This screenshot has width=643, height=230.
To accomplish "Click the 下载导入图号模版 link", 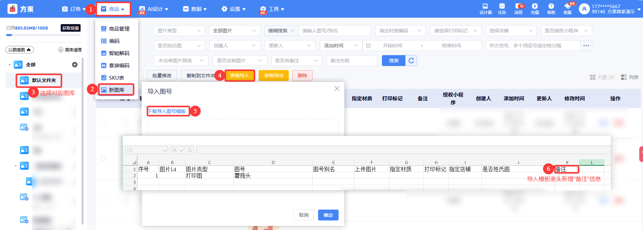I will [x=167, y=111].
